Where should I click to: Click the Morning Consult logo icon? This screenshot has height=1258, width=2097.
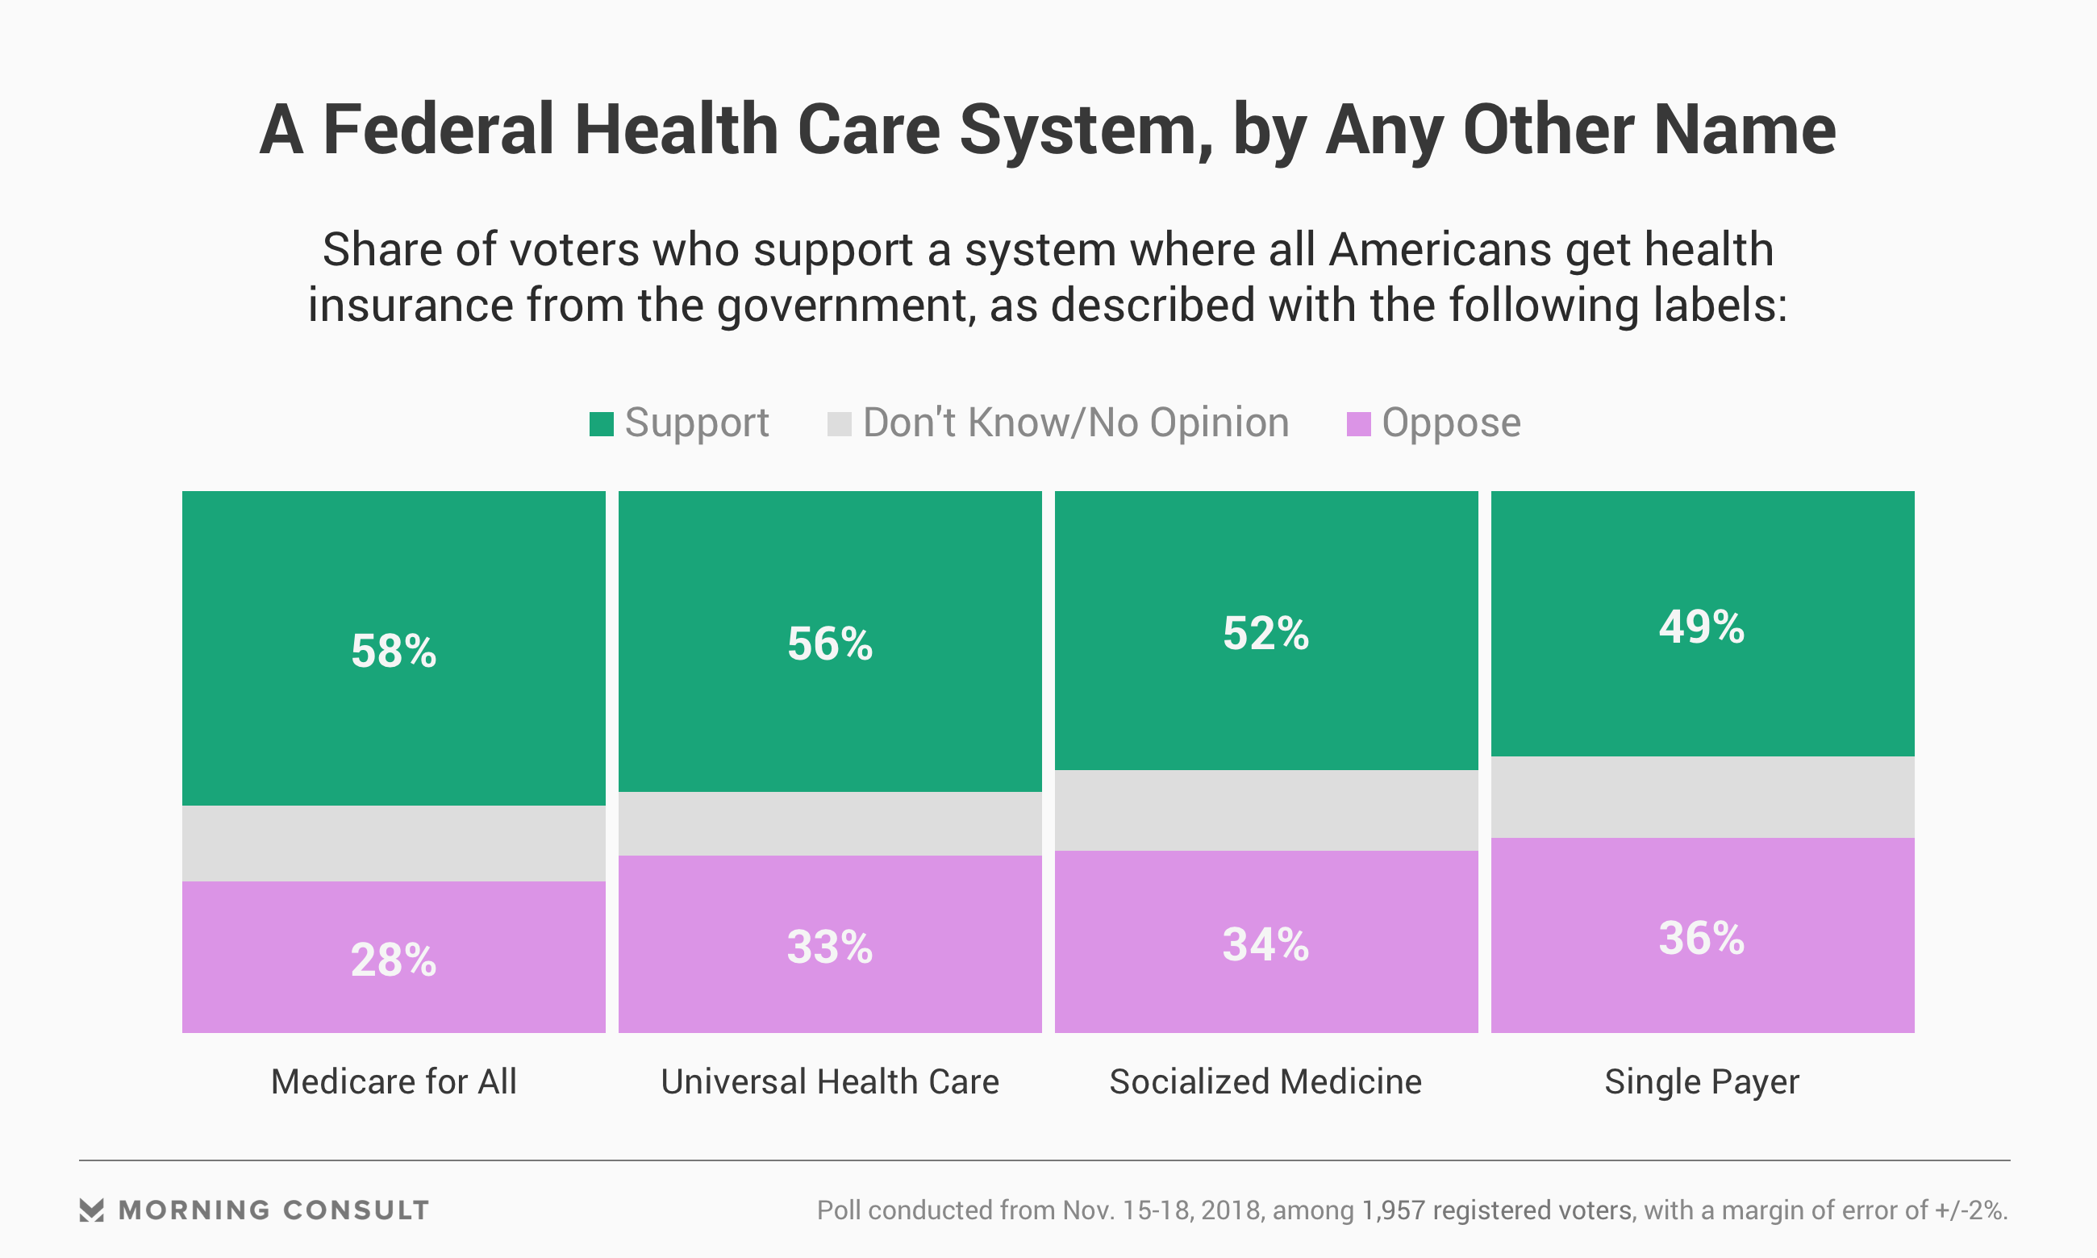(92, 1210)
